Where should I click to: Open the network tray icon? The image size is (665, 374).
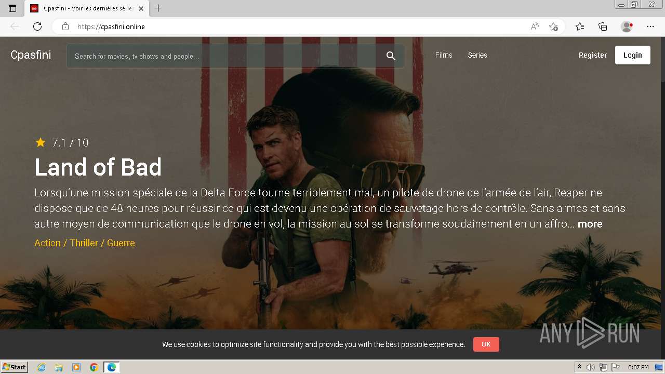(603, 367)
